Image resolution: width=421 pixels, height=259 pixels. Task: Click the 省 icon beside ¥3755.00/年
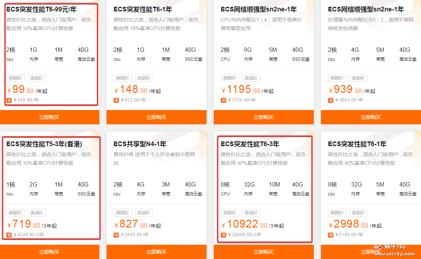point(223,100)
